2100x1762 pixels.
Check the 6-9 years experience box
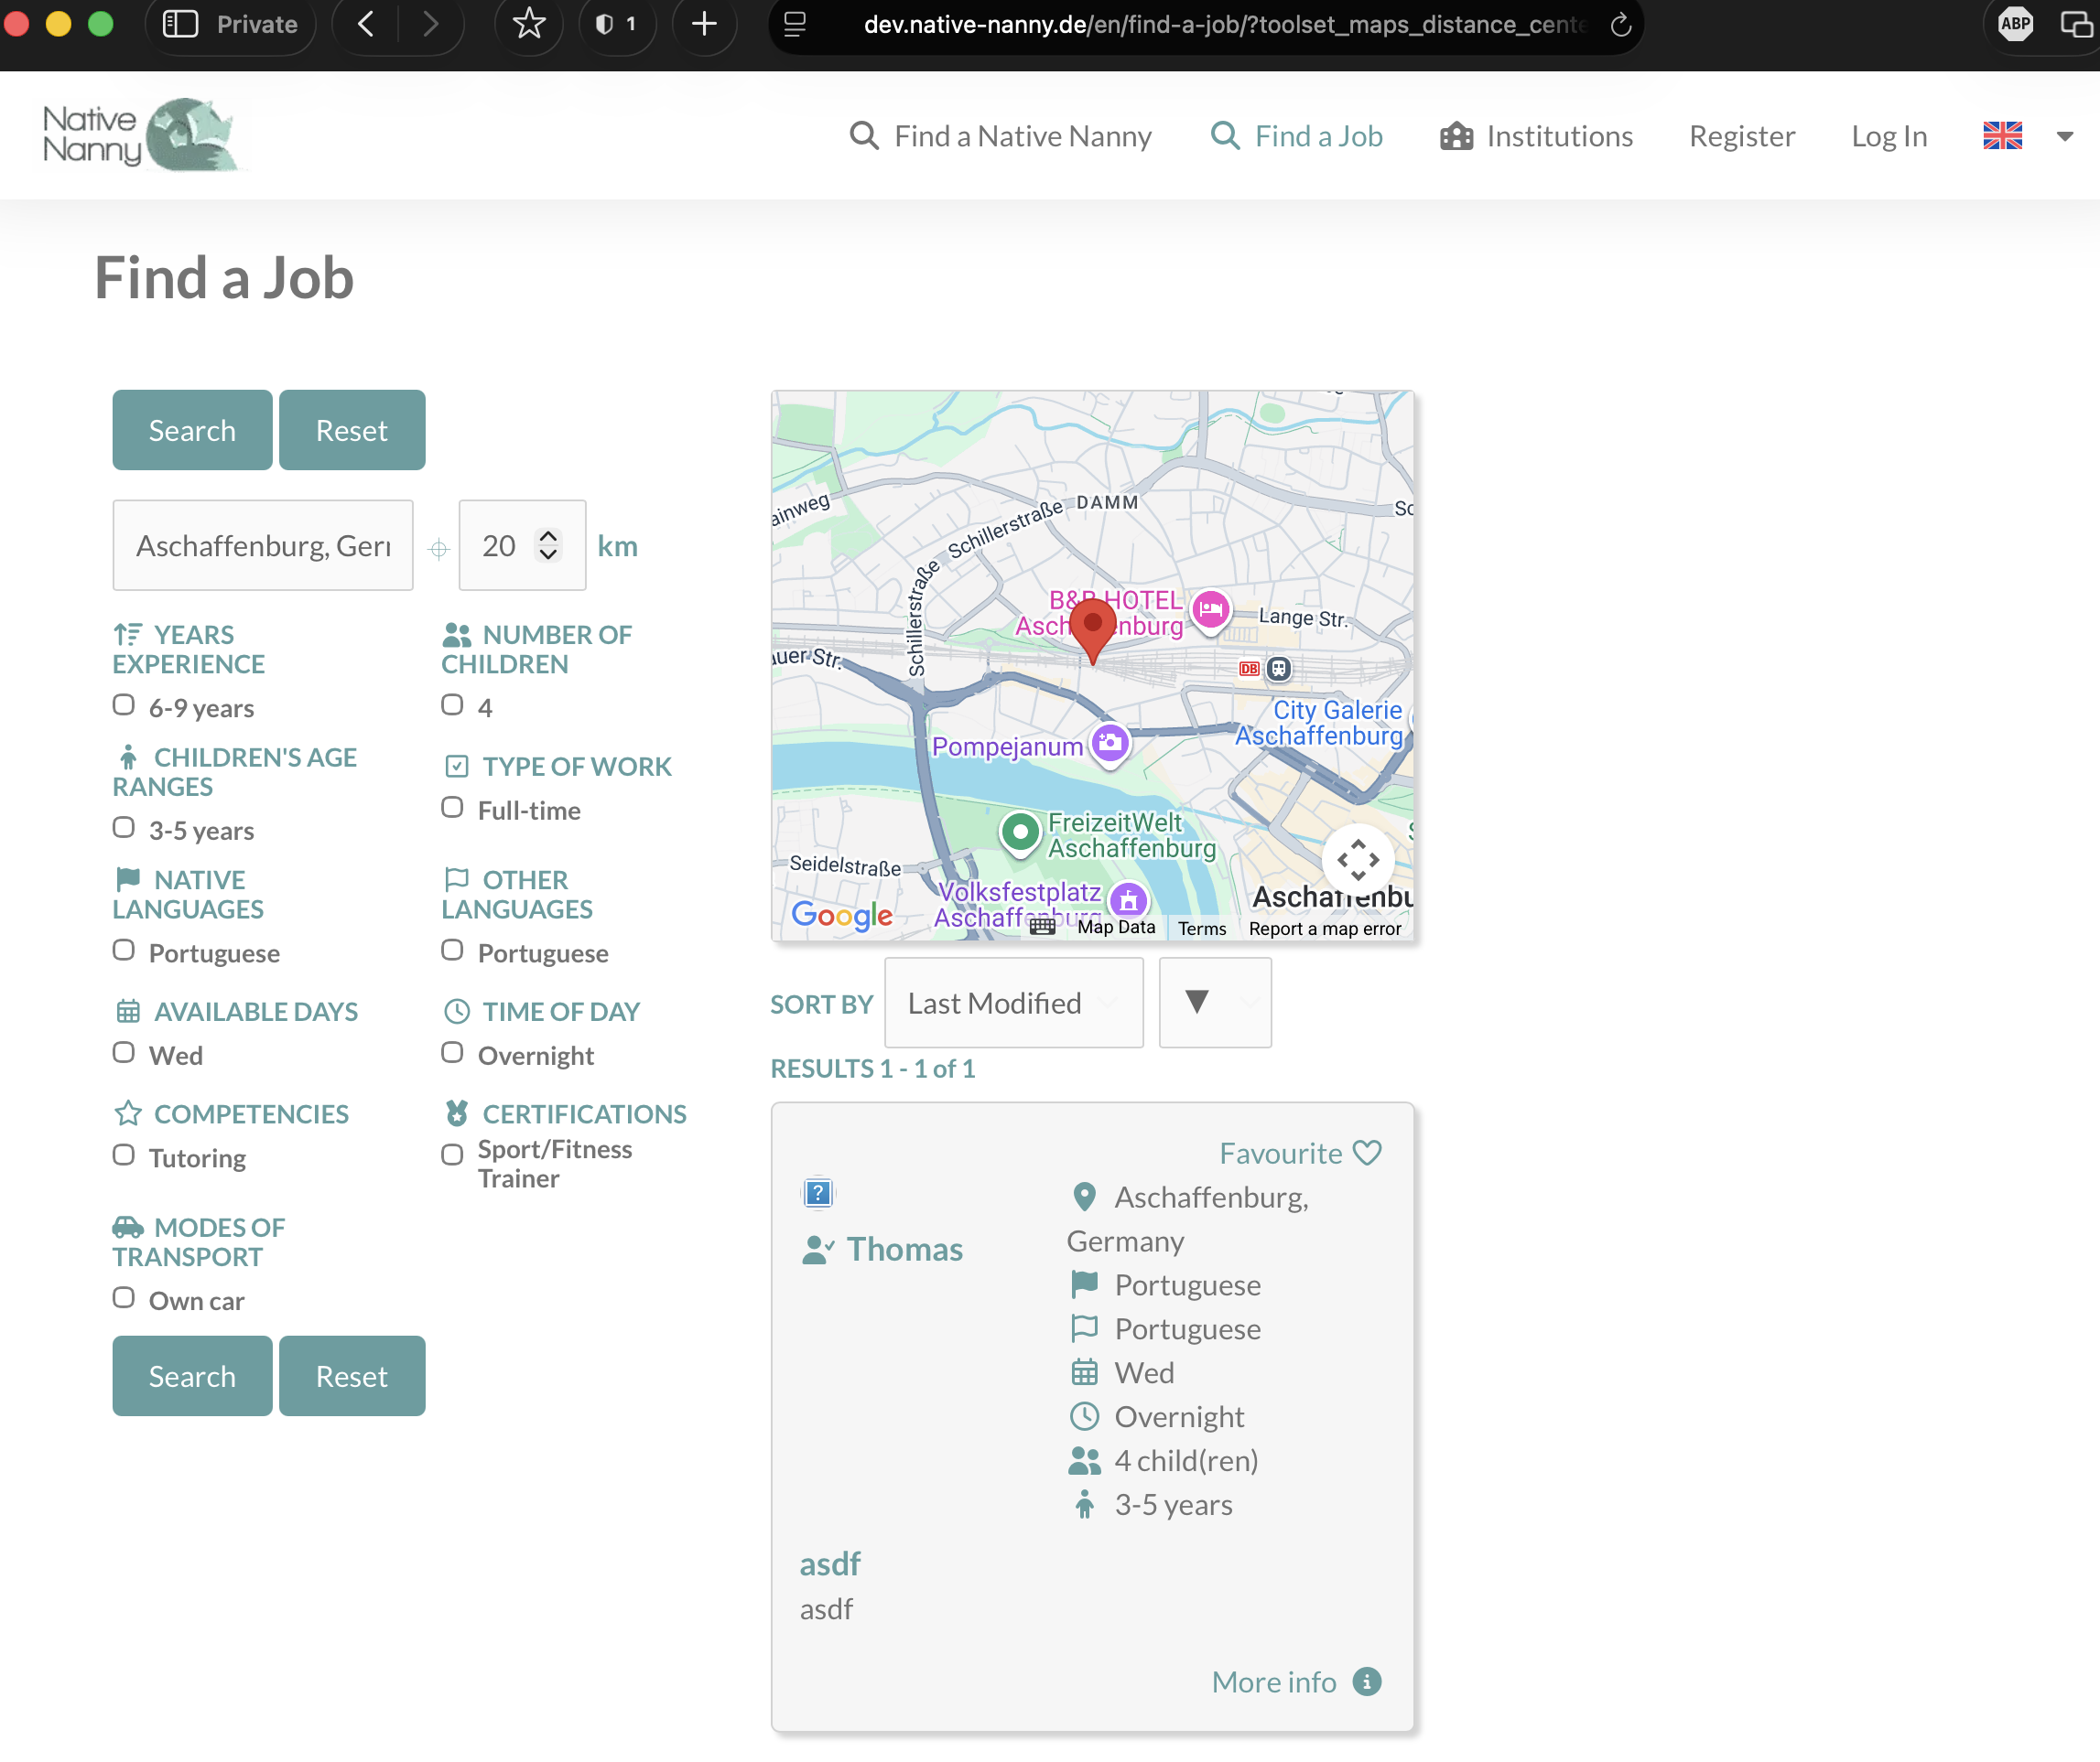124,704
